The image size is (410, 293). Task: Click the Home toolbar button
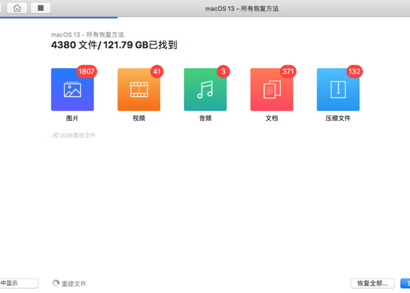point(17,8)
